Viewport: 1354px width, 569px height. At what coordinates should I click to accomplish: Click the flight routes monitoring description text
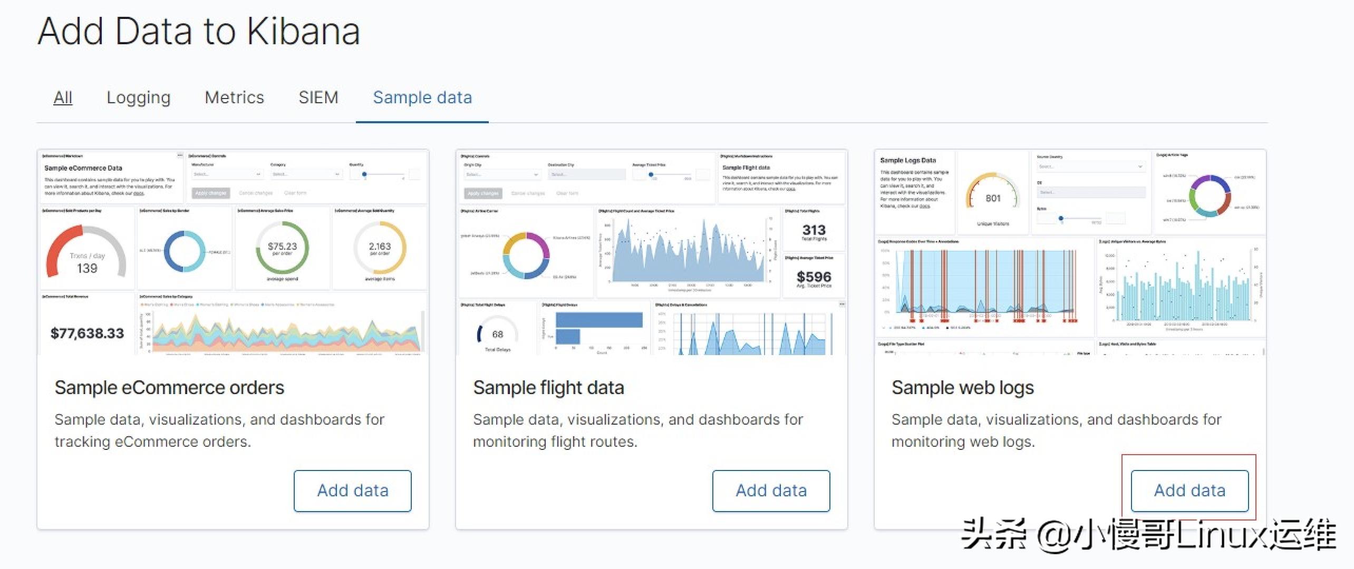(x=637, y=430)
